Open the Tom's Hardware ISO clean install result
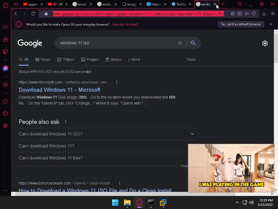The height and width of the screenshot is (209, 278). 95,190
